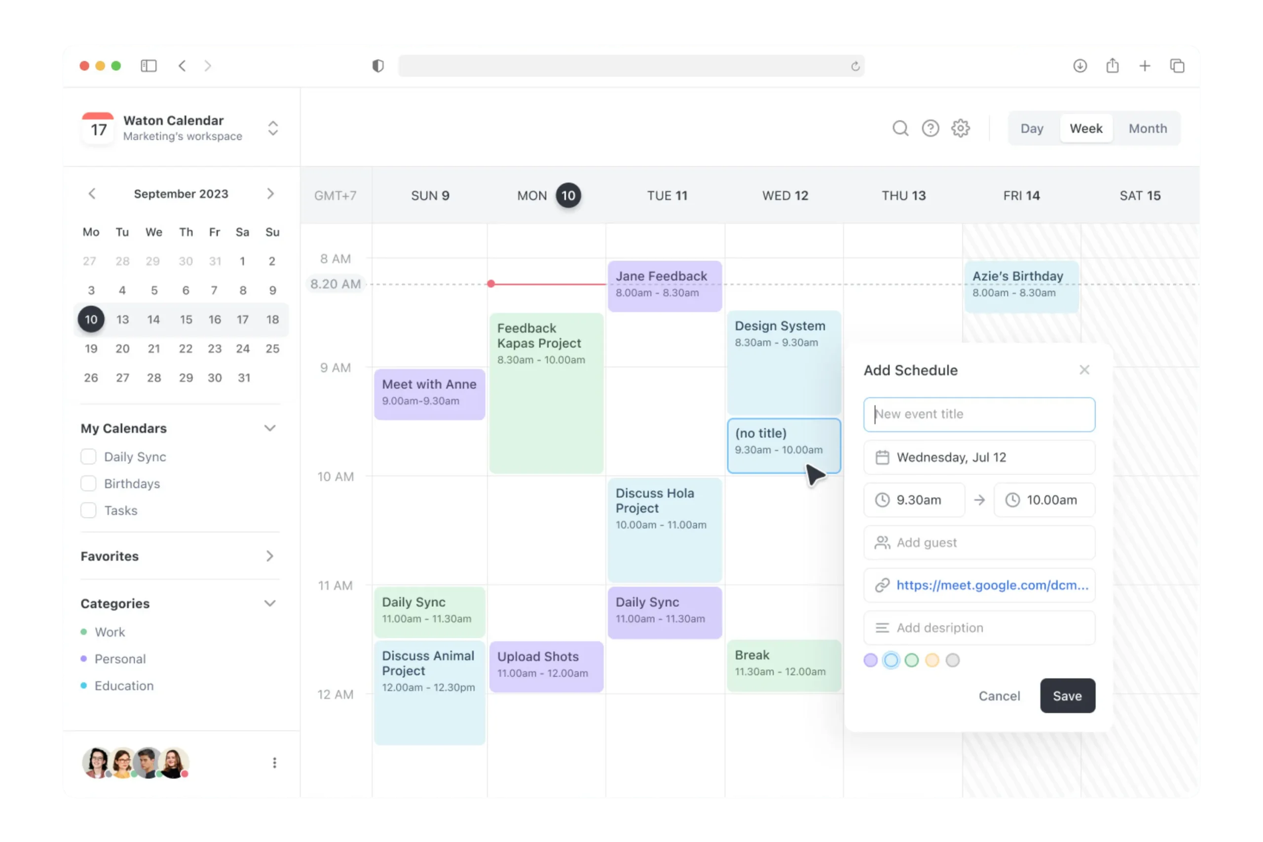Check the Birthdays calendar
The image size is (1263, 842).
[89, 483]
